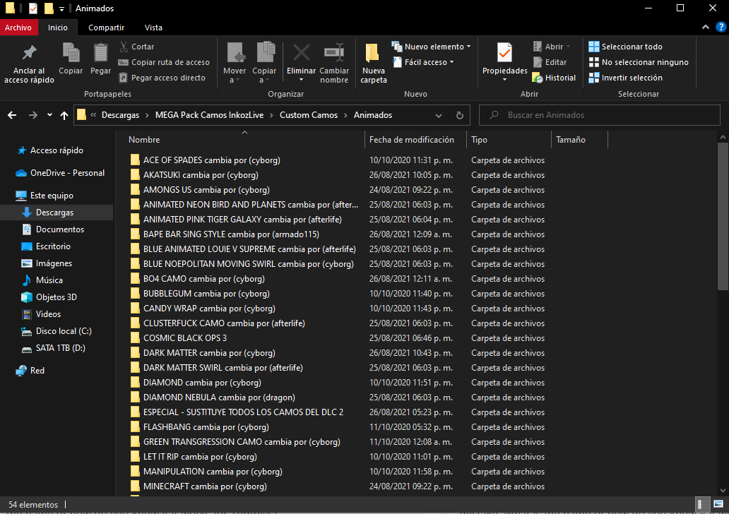Switch to the Compartir tab
729x514 pixels.
(106, 28)
